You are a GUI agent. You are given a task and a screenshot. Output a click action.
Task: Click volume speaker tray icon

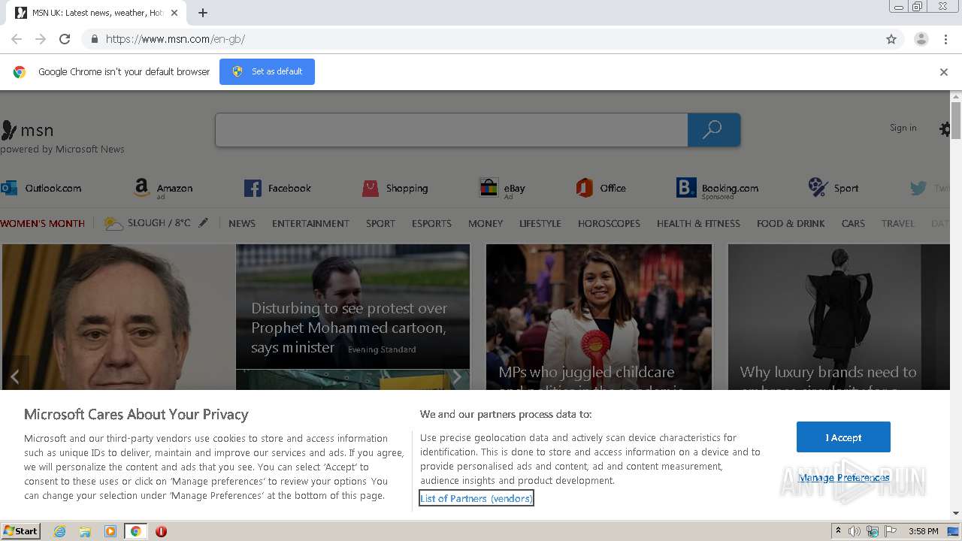[855, 531]
